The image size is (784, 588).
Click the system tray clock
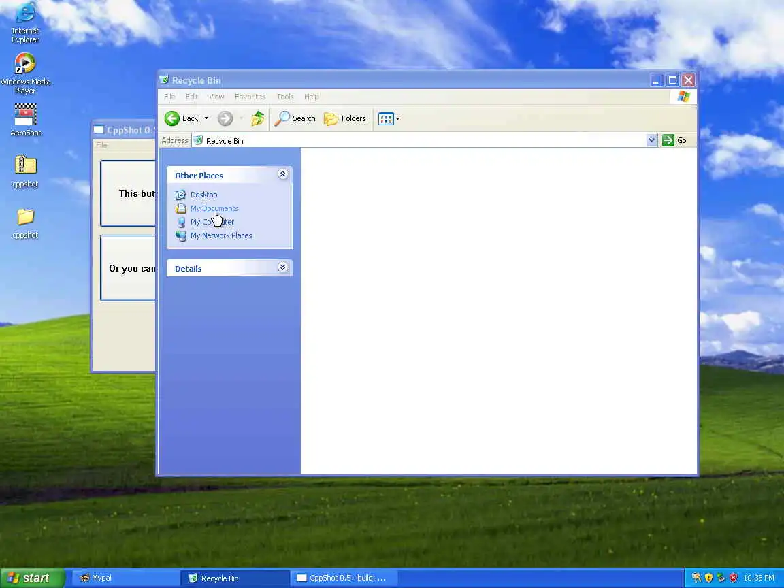pyautogui.click(x=759, y=578)
